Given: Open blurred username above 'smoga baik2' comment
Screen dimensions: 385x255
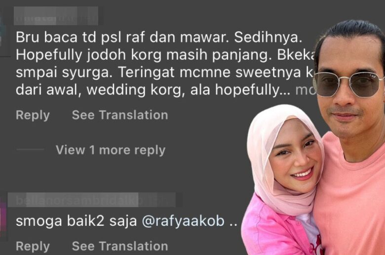Looking at the screenshot, I should (x=92, y=200).
